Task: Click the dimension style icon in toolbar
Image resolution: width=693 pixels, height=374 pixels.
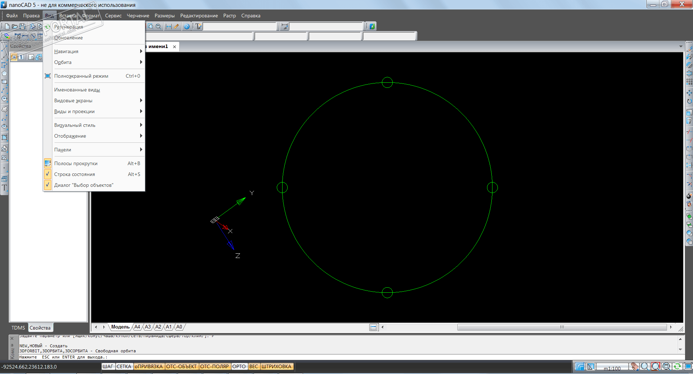Action: (x=285, y=26)
